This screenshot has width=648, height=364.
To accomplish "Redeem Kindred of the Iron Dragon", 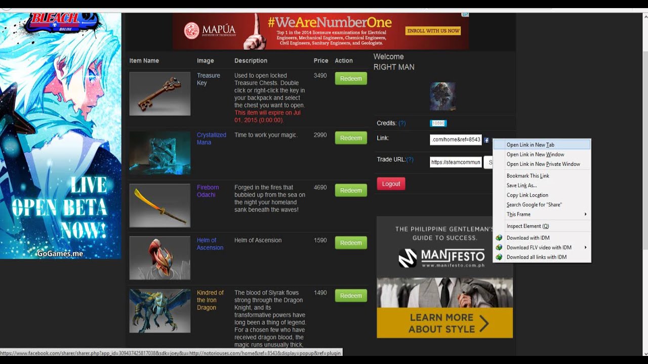I will pos(351,296).
